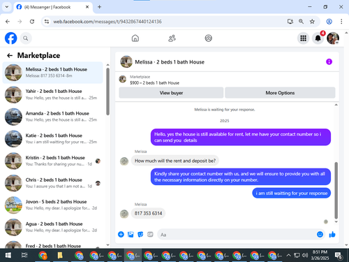Click the Facebook logo icon
This screenshot has width=349, height=262.
click(10, 38)
